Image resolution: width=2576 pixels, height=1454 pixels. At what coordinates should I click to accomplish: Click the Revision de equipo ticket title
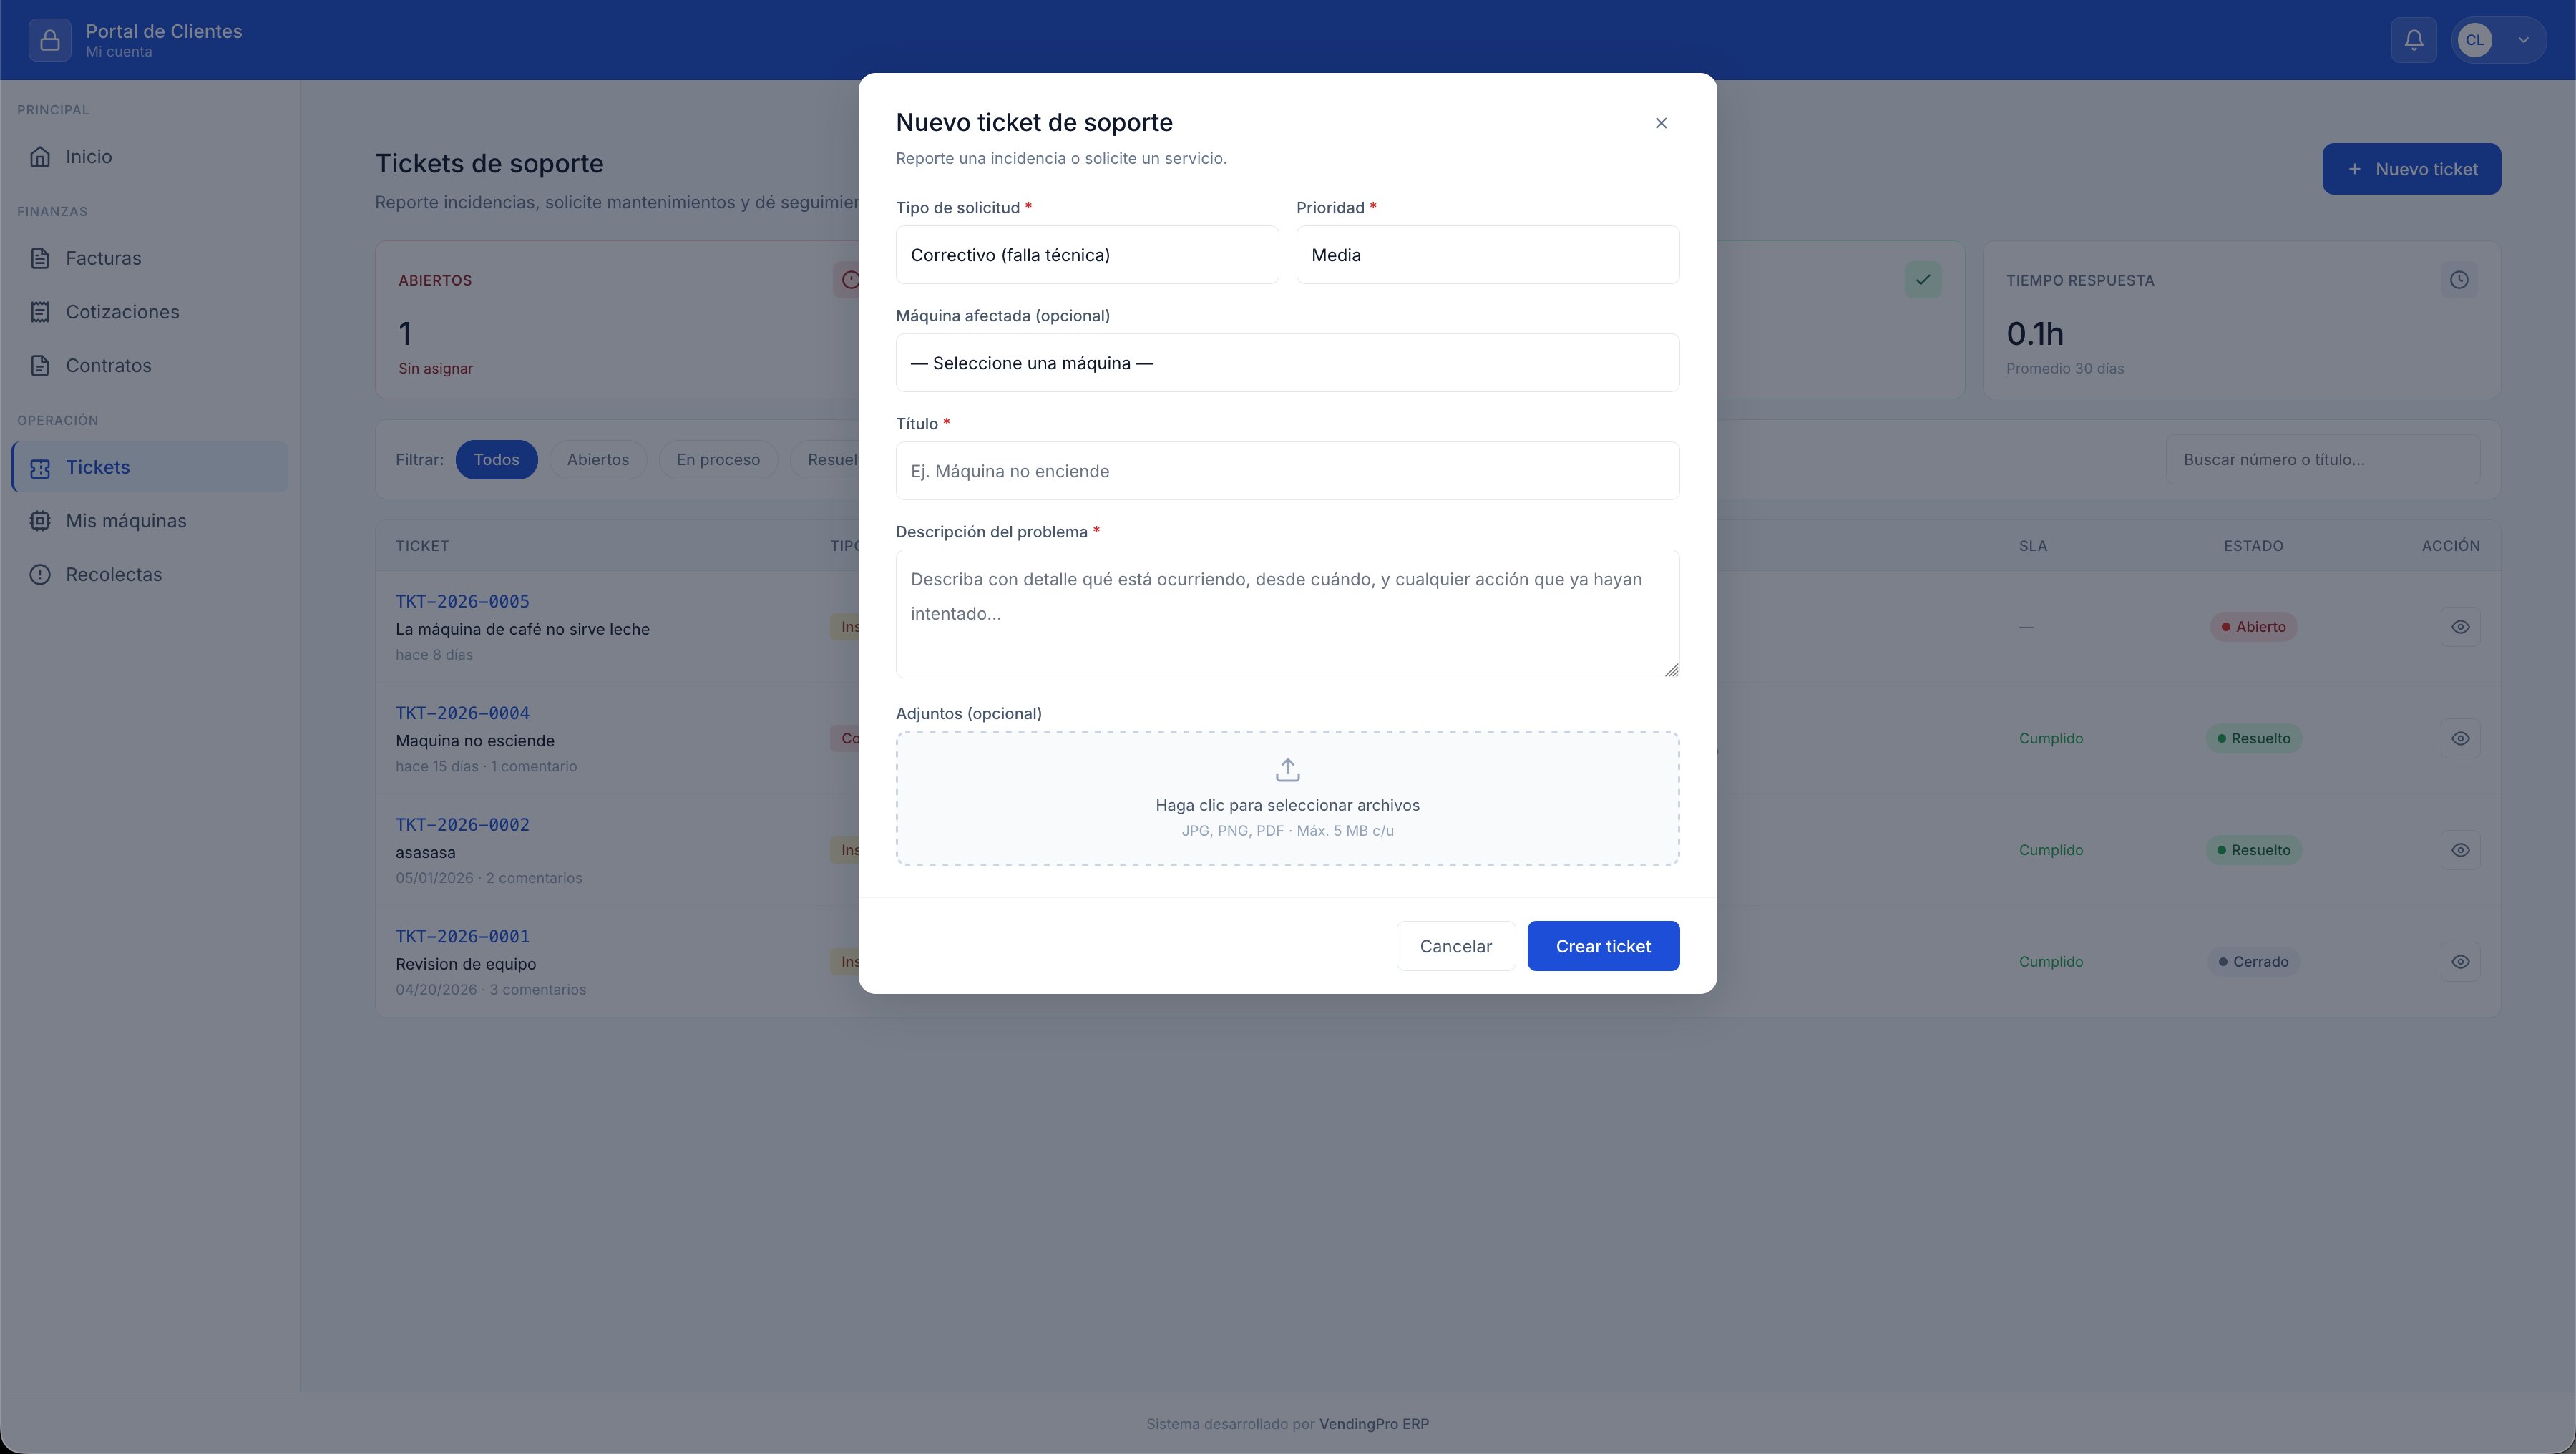(466, 964)
